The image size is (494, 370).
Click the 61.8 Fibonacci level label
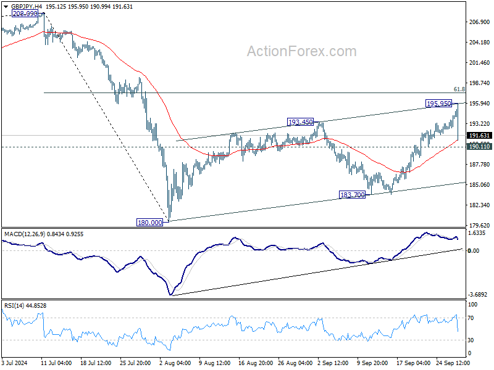click(459, 89)
